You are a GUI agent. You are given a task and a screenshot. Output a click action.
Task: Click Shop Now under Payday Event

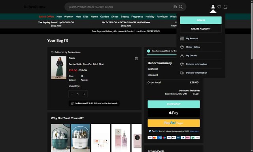coord(56,26)
